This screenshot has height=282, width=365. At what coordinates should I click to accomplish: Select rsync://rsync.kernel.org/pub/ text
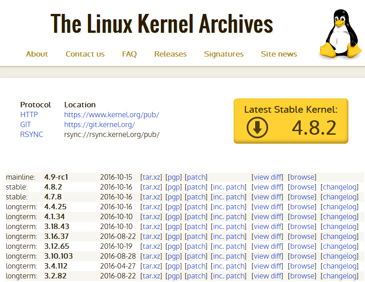[x=112, y=134]
